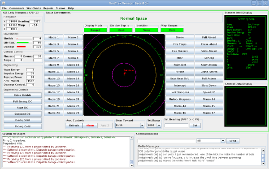Run Macro 1

[x=53, y=37]
